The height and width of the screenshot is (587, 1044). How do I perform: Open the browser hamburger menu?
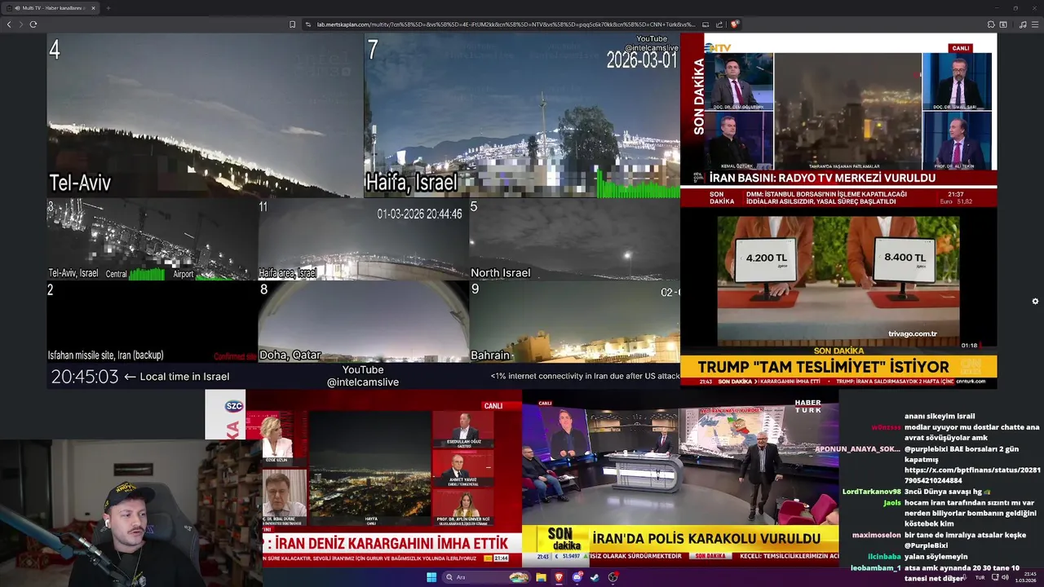click(x=1034, y=24)
